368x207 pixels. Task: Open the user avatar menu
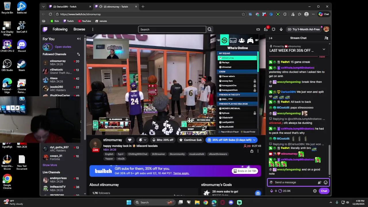[x=326, y=29]
